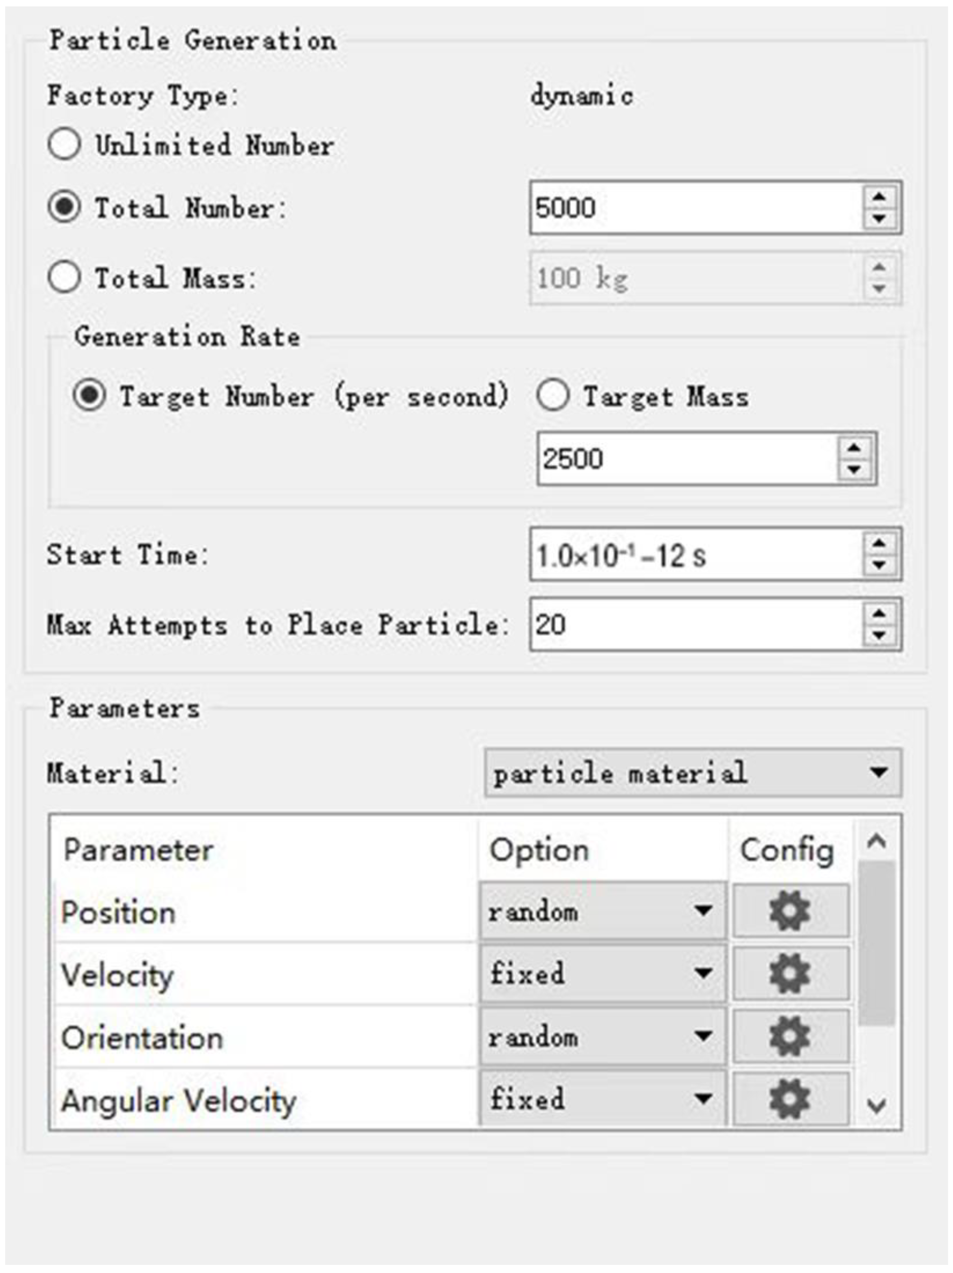Open the Position option dropdown
Viewport: 953px width, 1273px height.
602,911
